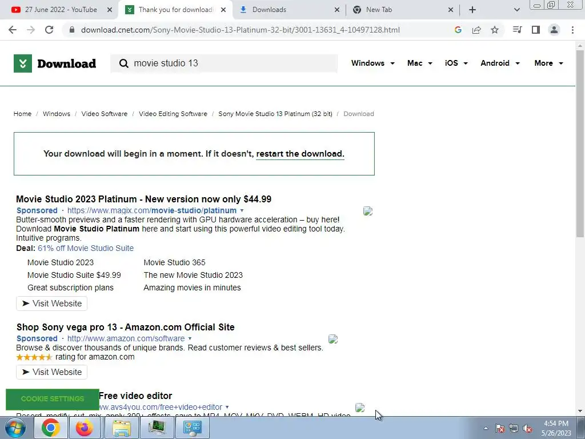This screenshot has height=439, width=585.
Task: Click restart the download link
Action: click(x=300, y=154)
